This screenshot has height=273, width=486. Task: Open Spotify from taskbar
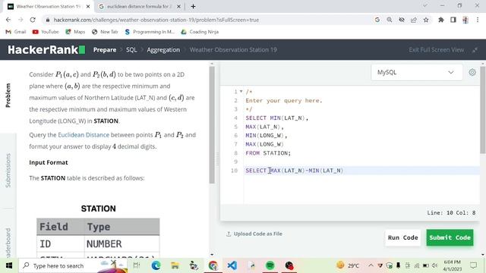click(270, 265)
